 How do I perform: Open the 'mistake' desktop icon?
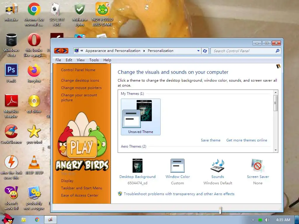pyautogui.click(x=11, y=12)
